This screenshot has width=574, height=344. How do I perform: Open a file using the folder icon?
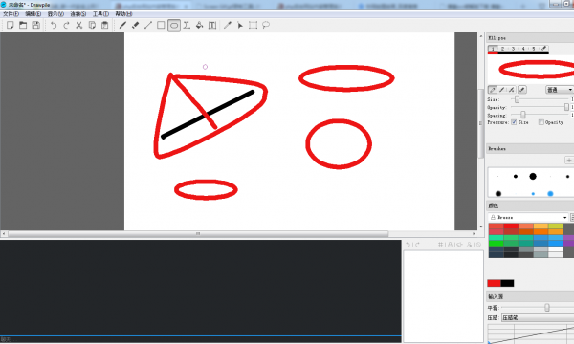coord(23,25)
